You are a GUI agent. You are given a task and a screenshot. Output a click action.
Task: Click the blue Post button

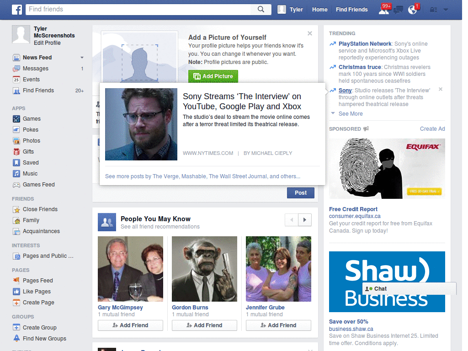tap(301, 193)
